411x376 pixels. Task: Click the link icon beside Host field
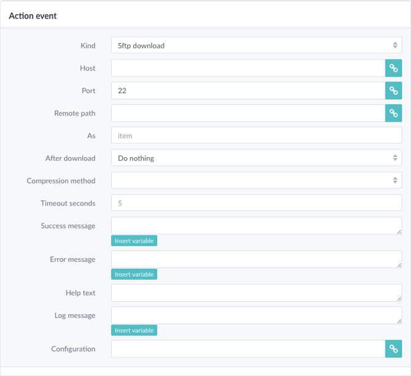click(x=393, y=68)
